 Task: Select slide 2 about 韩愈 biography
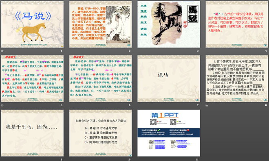(x=101, y=24)
